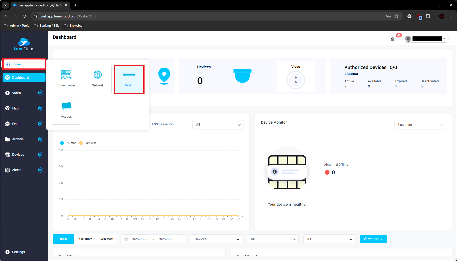
Task: Go to Archive in sidebar
Action: [x=18, y=139]
